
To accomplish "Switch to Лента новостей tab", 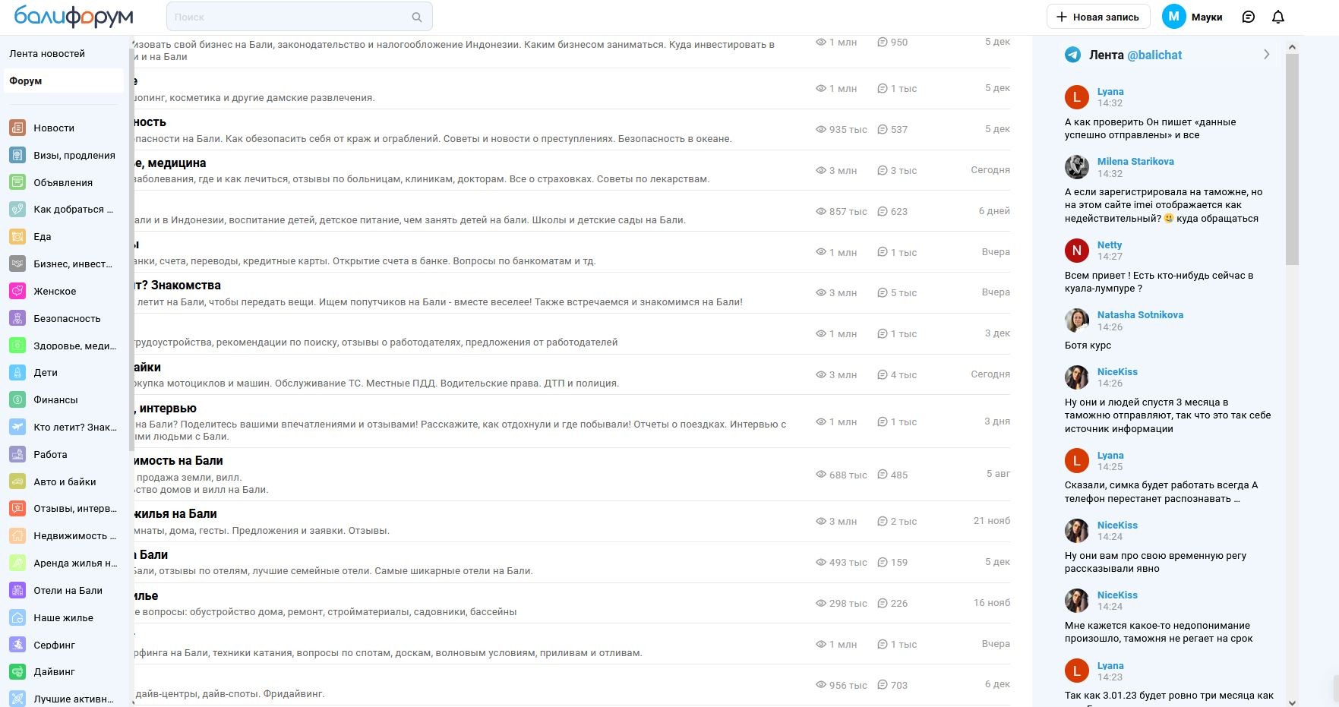I will pyautogui.click(x=47, y=54).
